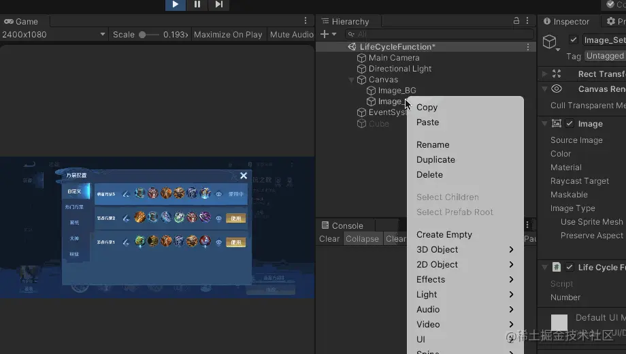Toggle the Life Cycle script enabled checkbox
Image resolution: width=626 pixels, height=354 pixels.
(x=570, y=267)
